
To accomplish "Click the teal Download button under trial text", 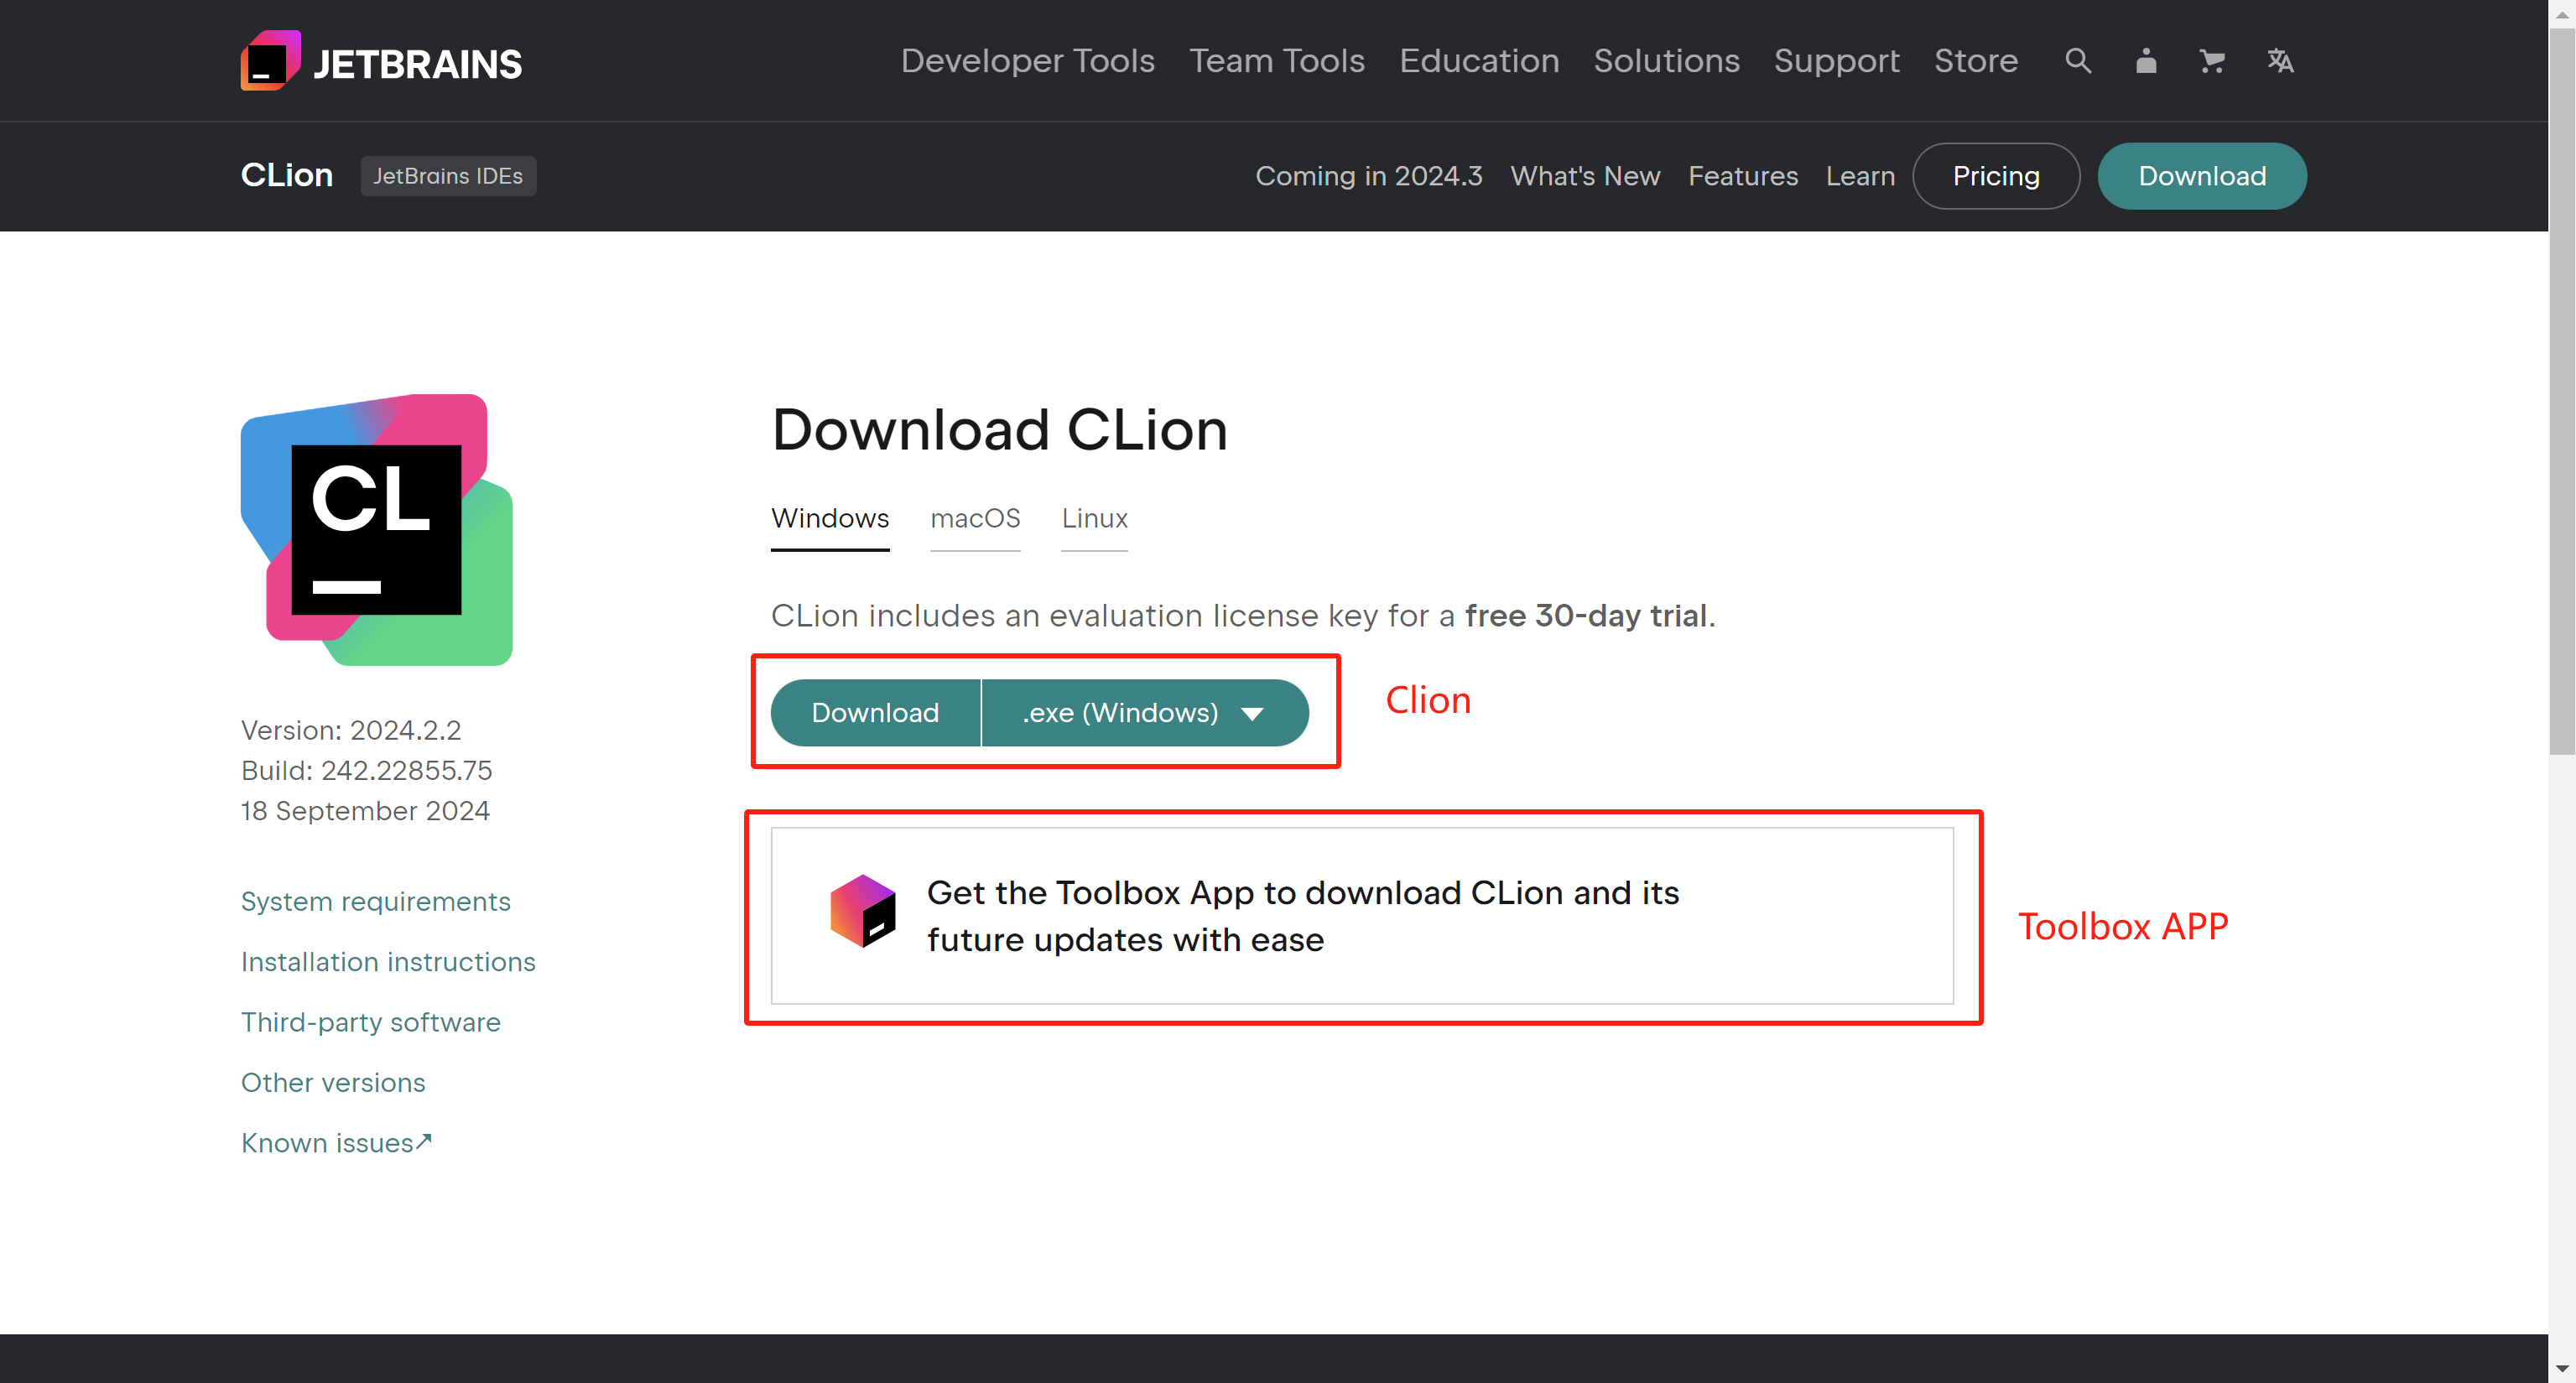I will 874,713.
